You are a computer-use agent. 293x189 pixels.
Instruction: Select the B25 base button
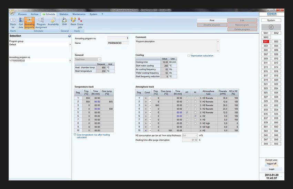266,92
